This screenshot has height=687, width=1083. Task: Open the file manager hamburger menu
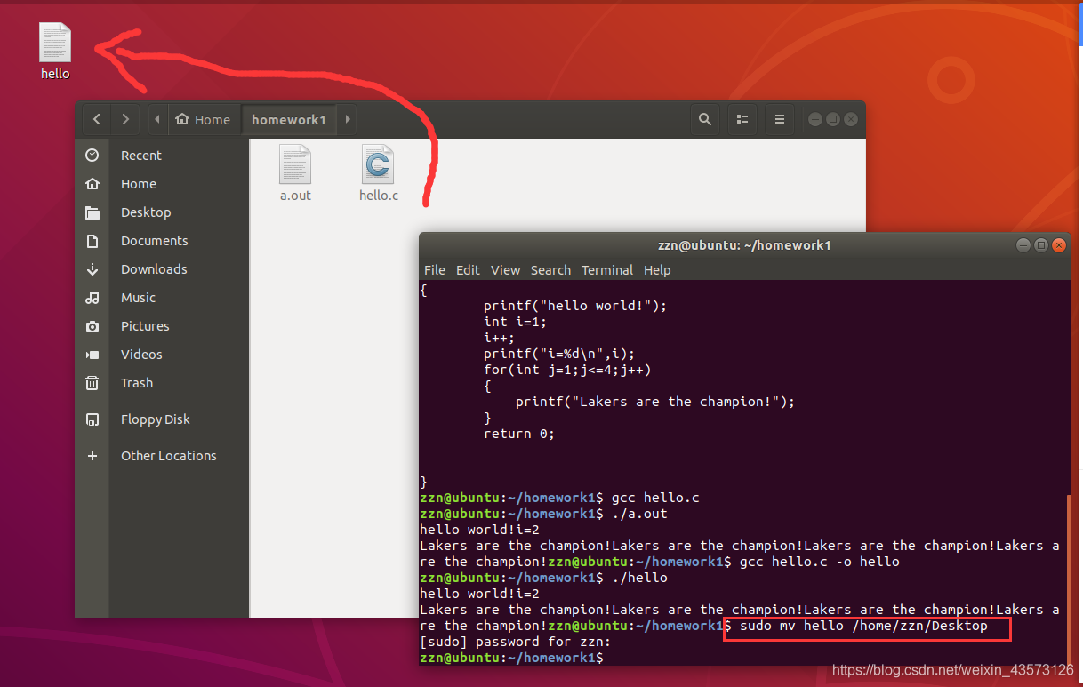780,119
